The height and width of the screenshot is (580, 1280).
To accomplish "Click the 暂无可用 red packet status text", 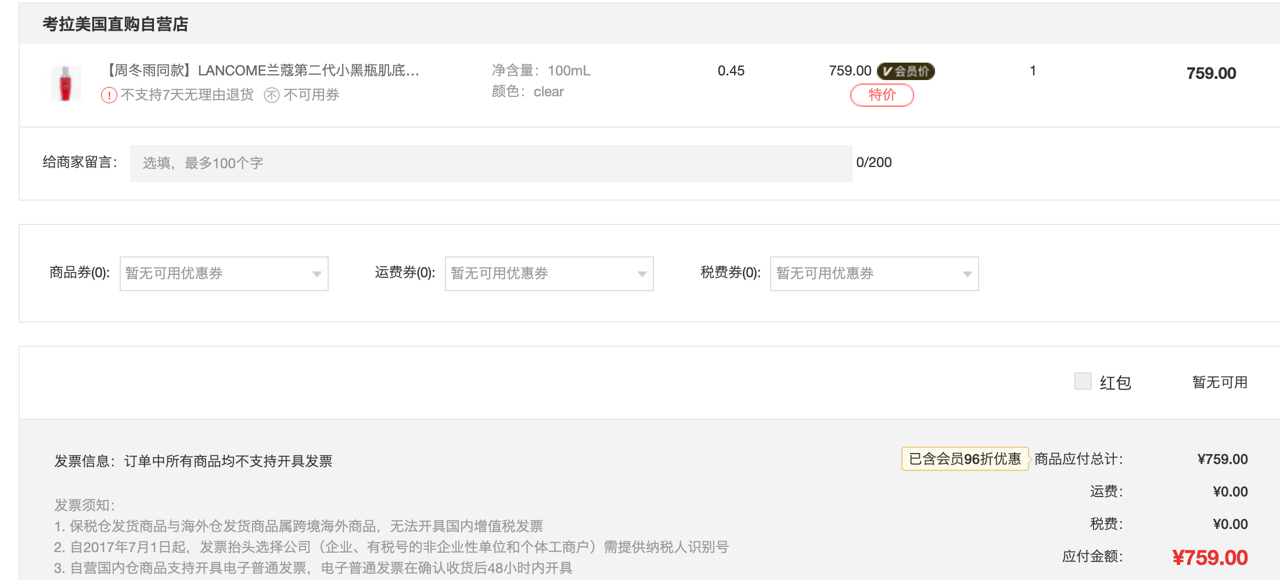I will [1220, 382].
